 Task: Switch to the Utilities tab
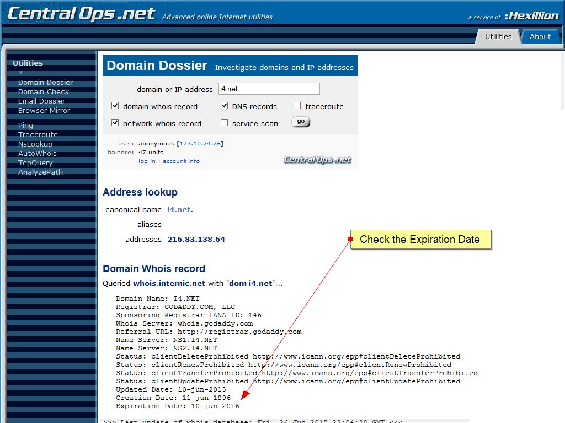coord(498,37)
